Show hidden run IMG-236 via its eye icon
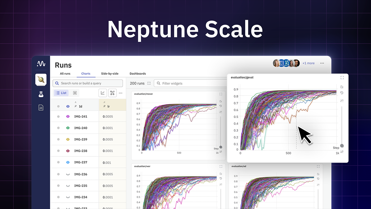Viewport: 371px width, 209px height. coord(68,174)
